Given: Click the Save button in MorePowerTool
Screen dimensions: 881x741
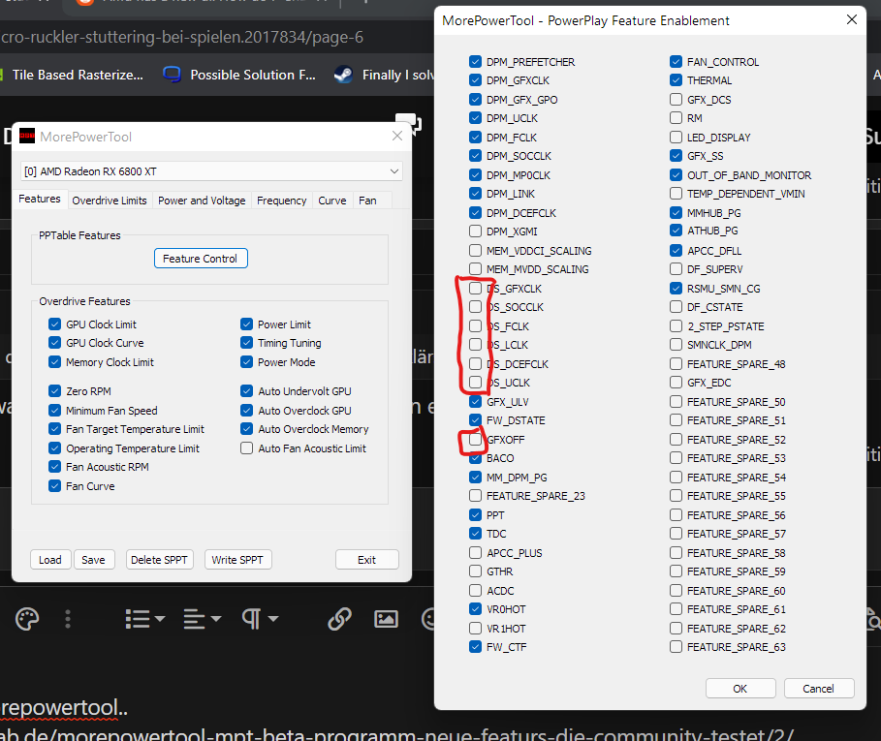Looking at the screenshot, I should pyautogui.click(x=94, y=560).
